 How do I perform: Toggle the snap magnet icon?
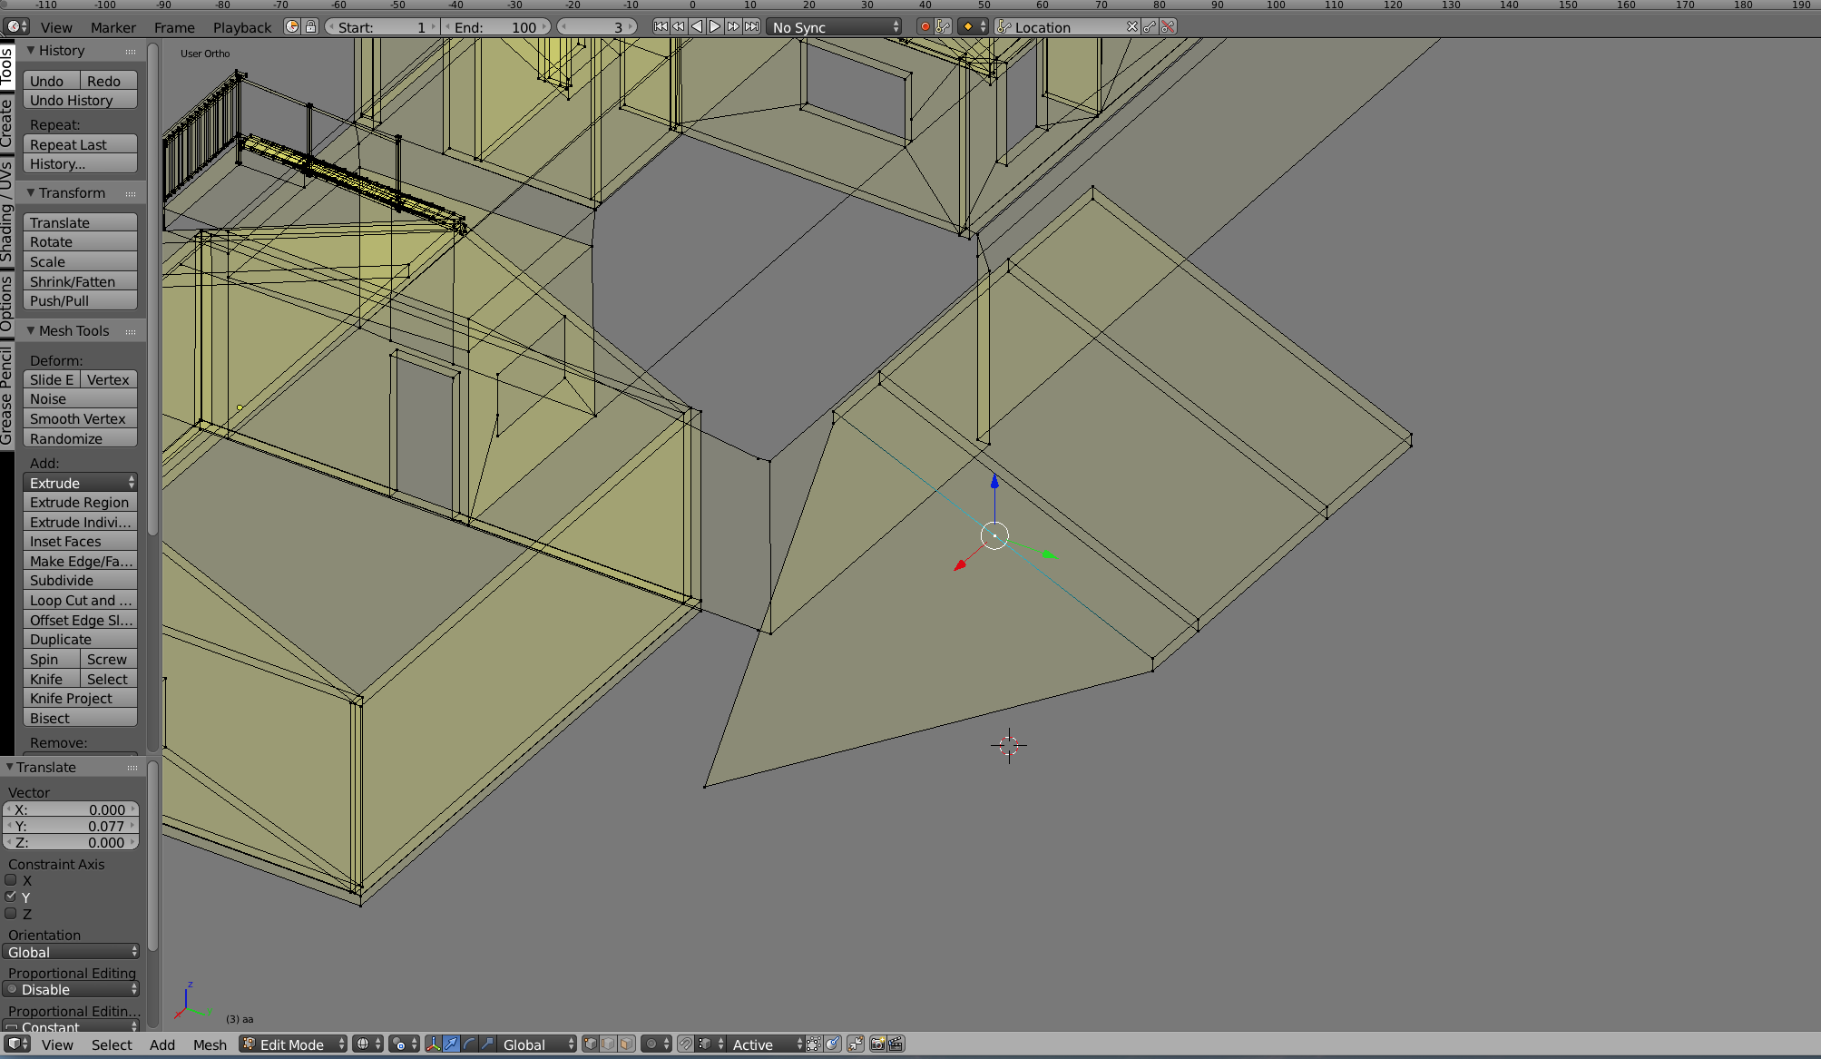click(685, 1044)
